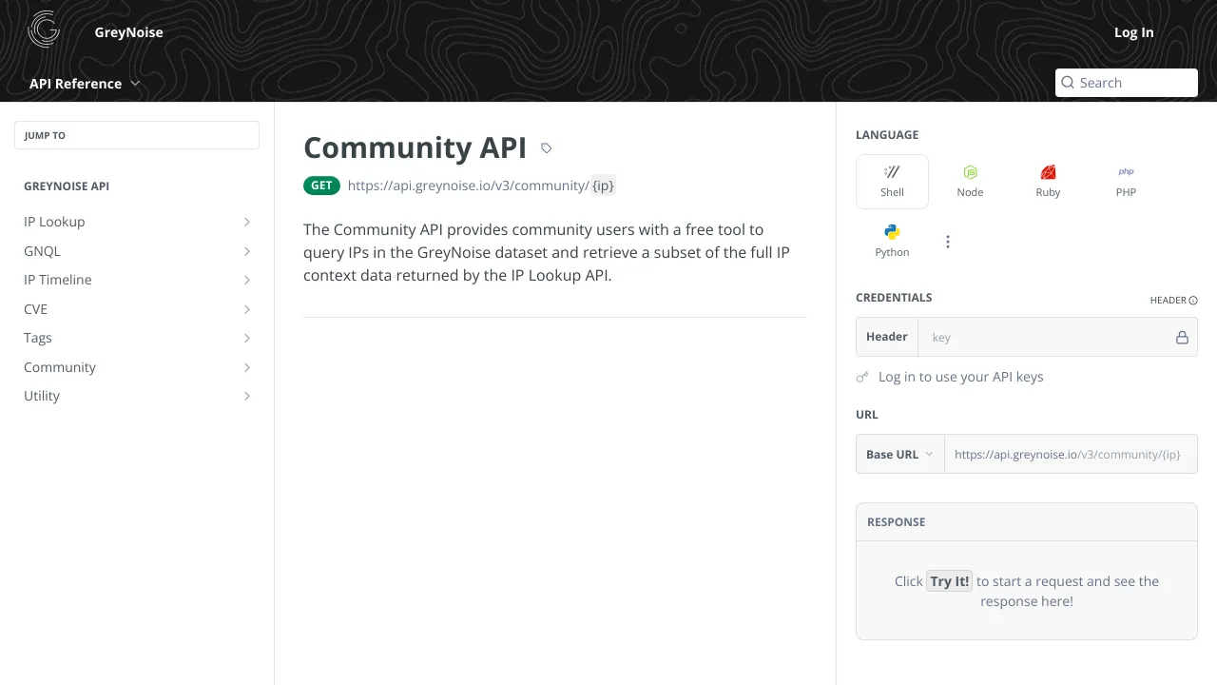Image resolution: width=1217 pixels, height=685 pixels.
Task: Click the RESPONSE panel header
Action: click(x=1027, y=522)
